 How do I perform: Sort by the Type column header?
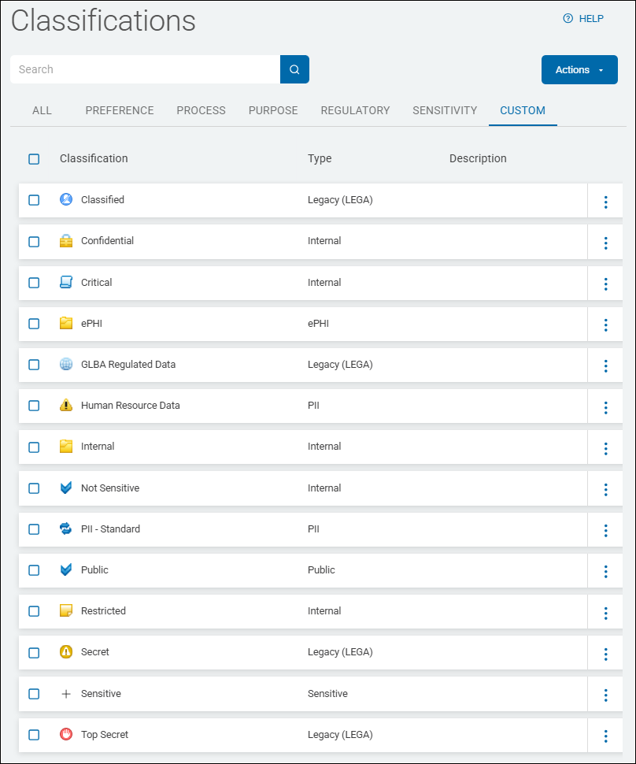(320, 158)
